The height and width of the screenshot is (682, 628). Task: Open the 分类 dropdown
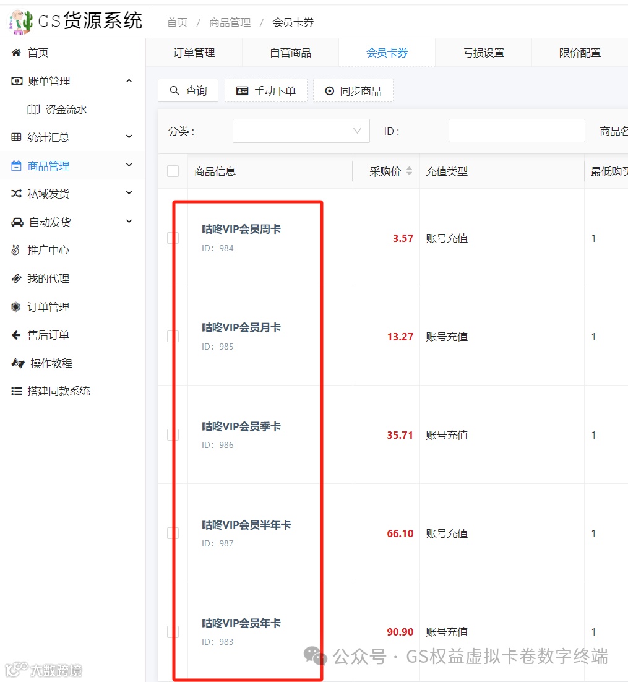301,131
